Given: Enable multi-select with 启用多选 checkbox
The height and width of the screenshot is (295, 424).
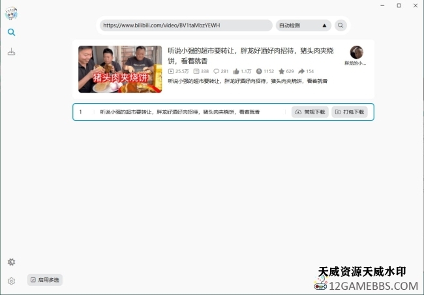Looking at the screenshot, I should (x=45, y=280).
